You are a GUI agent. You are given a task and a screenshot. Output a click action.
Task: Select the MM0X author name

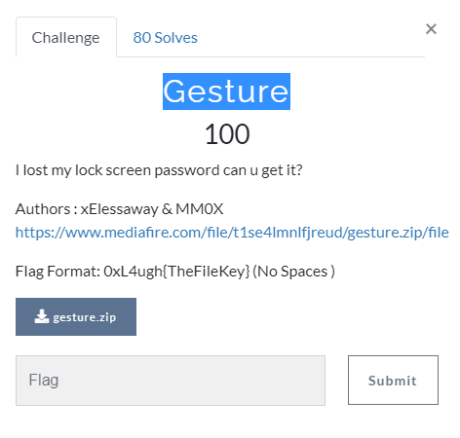[x=200, y=209]
